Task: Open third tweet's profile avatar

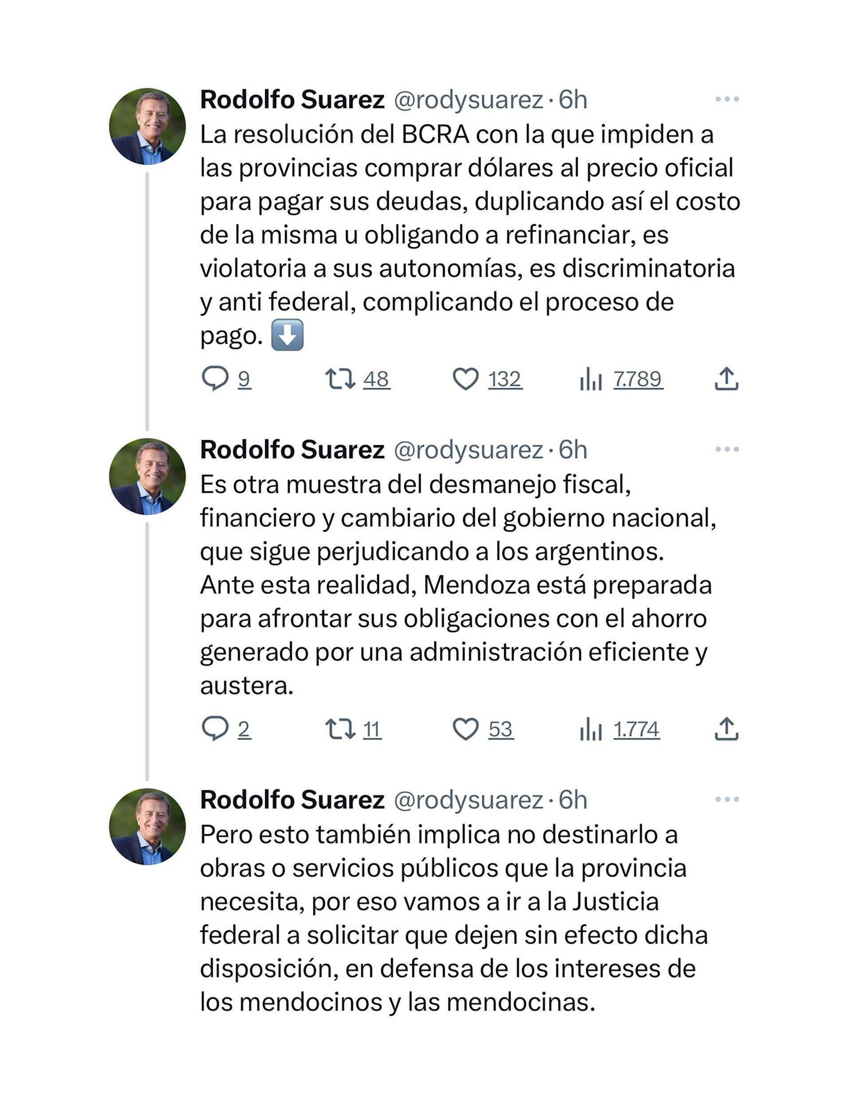Action: point(147,827)
